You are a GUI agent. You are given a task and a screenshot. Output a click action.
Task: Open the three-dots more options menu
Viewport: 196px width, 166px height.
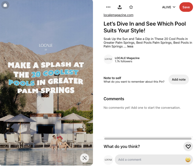point(108,7)
